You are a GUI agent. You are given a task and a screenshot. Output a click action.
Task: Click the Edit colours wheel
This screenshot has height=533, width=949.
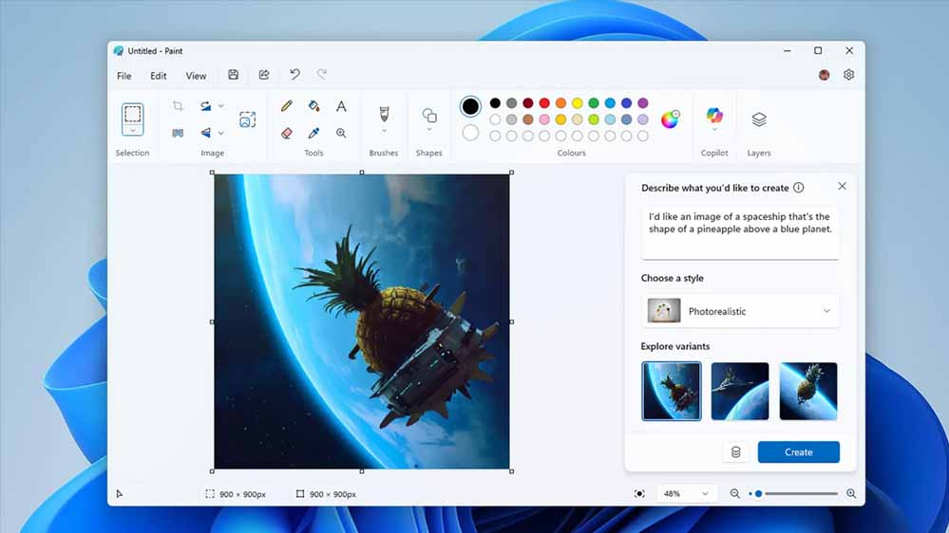point(670,119)
